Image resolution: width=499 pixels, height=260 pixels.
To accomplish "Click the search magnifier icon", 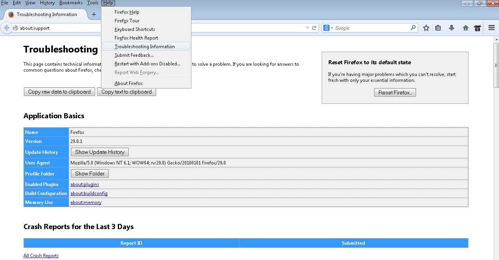I will (413, 28).
